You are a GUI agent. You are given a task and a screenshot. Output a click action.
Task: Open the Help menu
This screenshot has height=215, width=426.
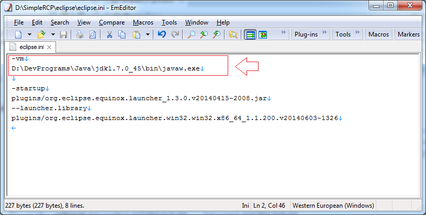click(223, 22)
